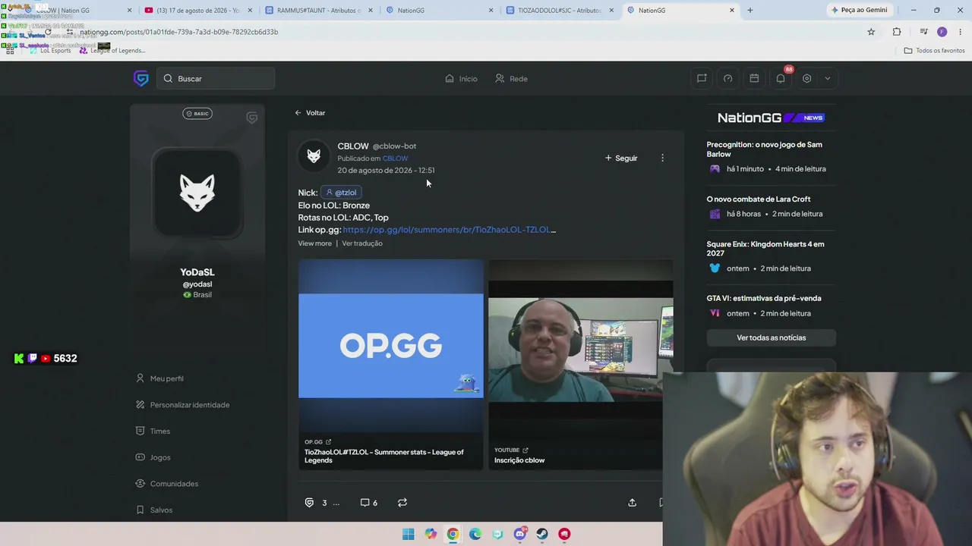
Task: Open the Chrome extensions puzzle icon
Action: point(897,32)
